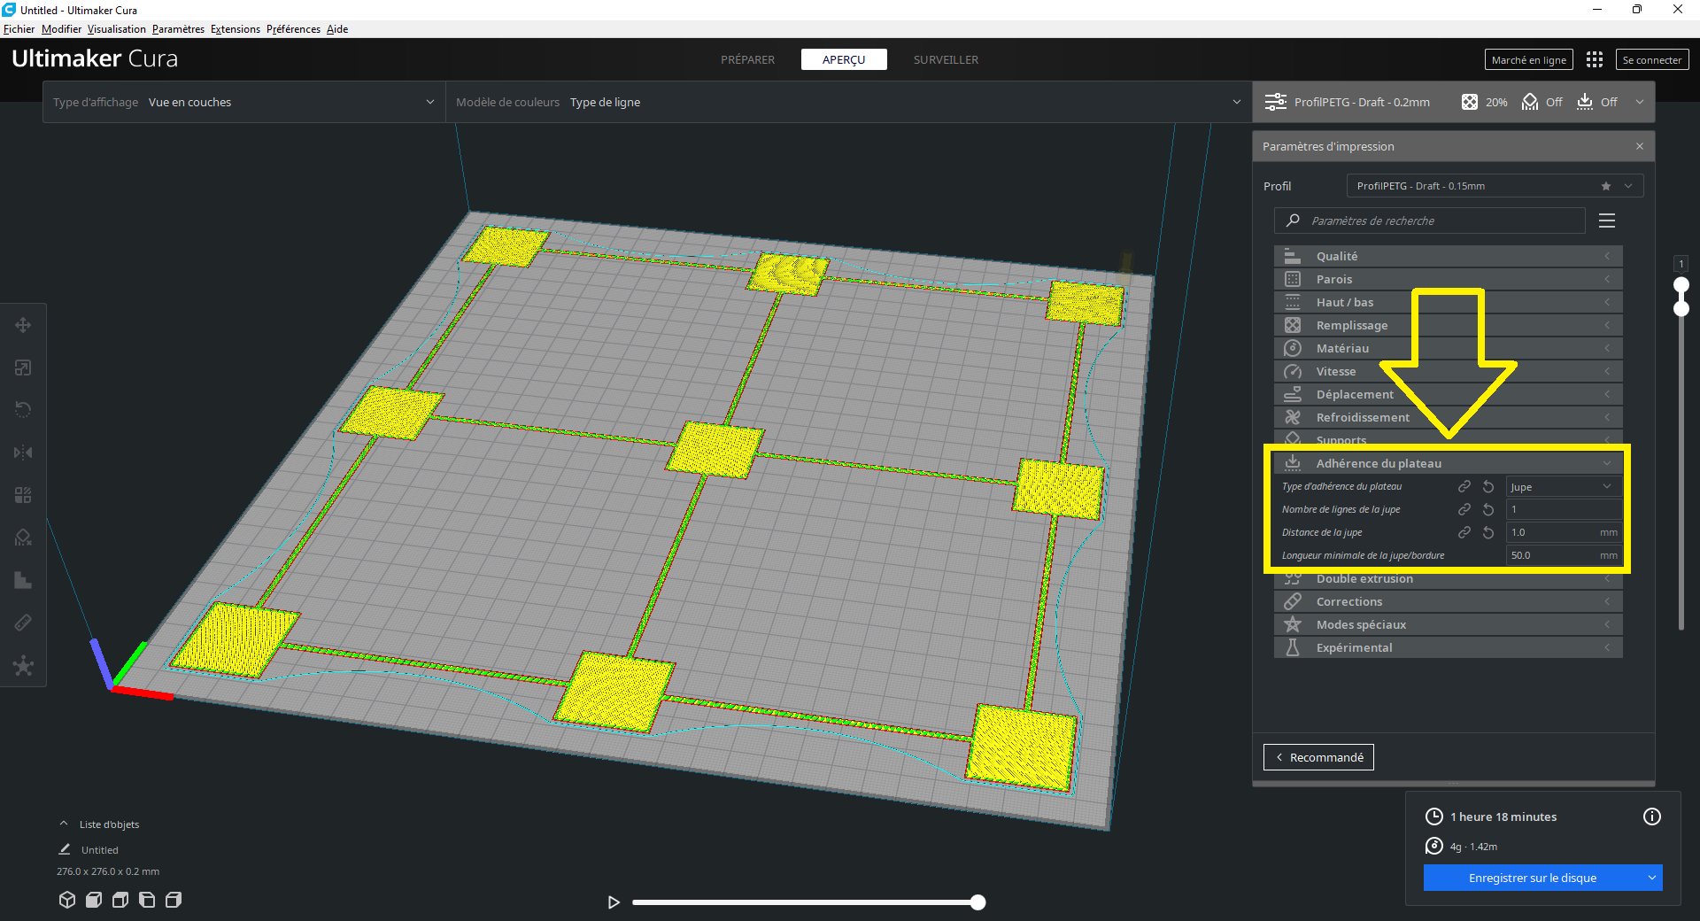
Task: Open the Extensions menu
Action: click(235, 29)
